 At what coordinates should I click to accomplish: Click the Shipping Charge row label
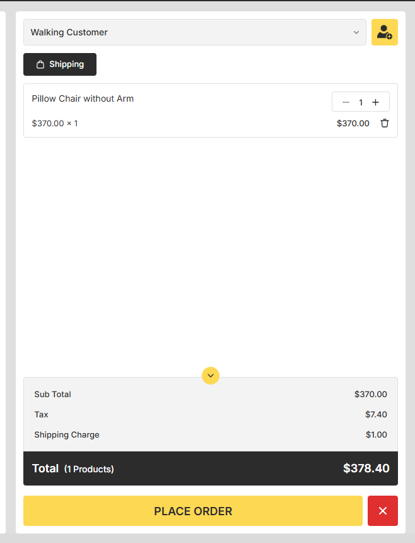[67, 434]
